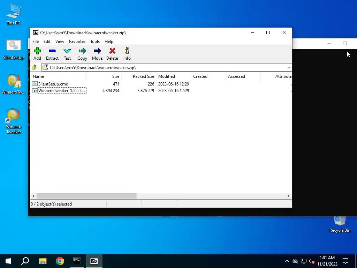Sort by Accessed column header

pyautogui.click(x=243, y=76)
